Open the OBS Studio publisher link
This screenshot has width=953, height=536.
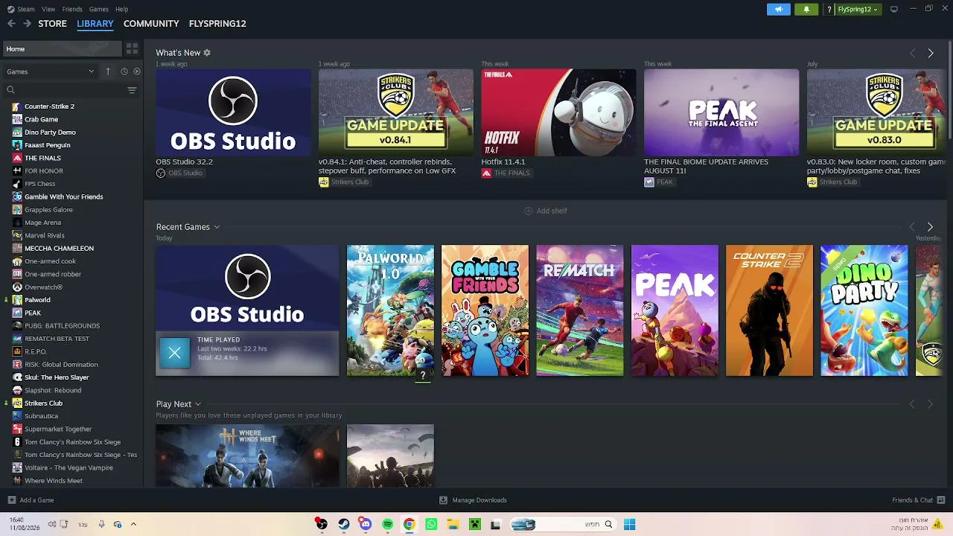pos(179,173)
